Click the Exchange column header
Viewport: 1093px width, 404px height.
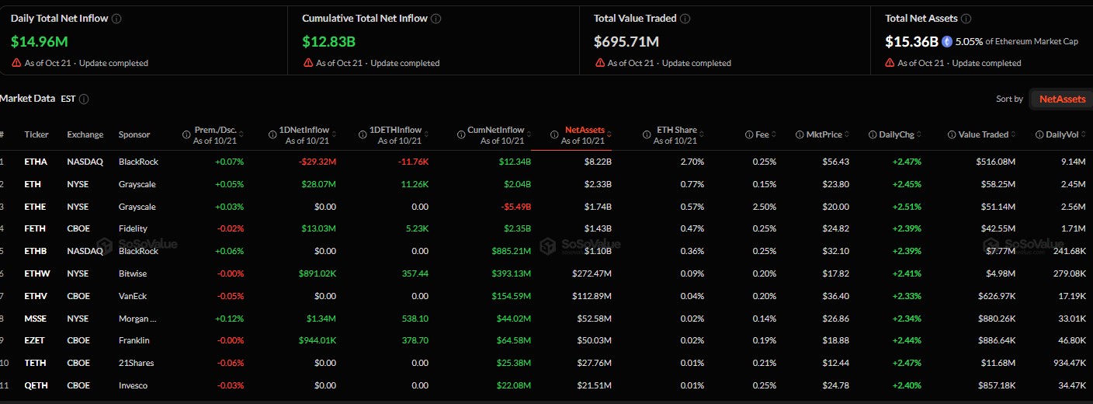click(85, 134)
